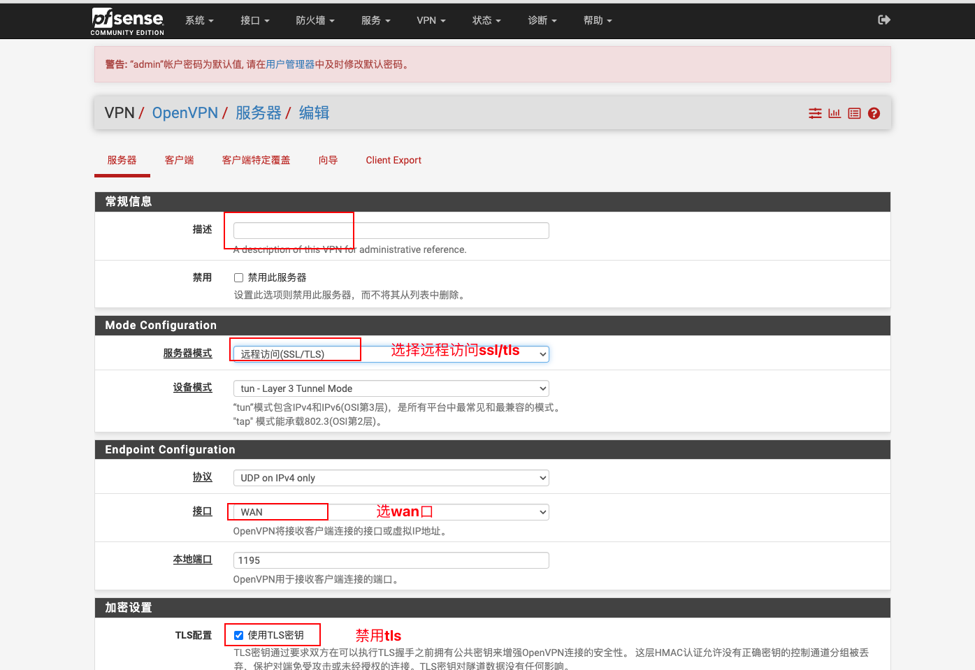975x670 pixels.
Task: Open the 接口 menu
Action: 254,20
